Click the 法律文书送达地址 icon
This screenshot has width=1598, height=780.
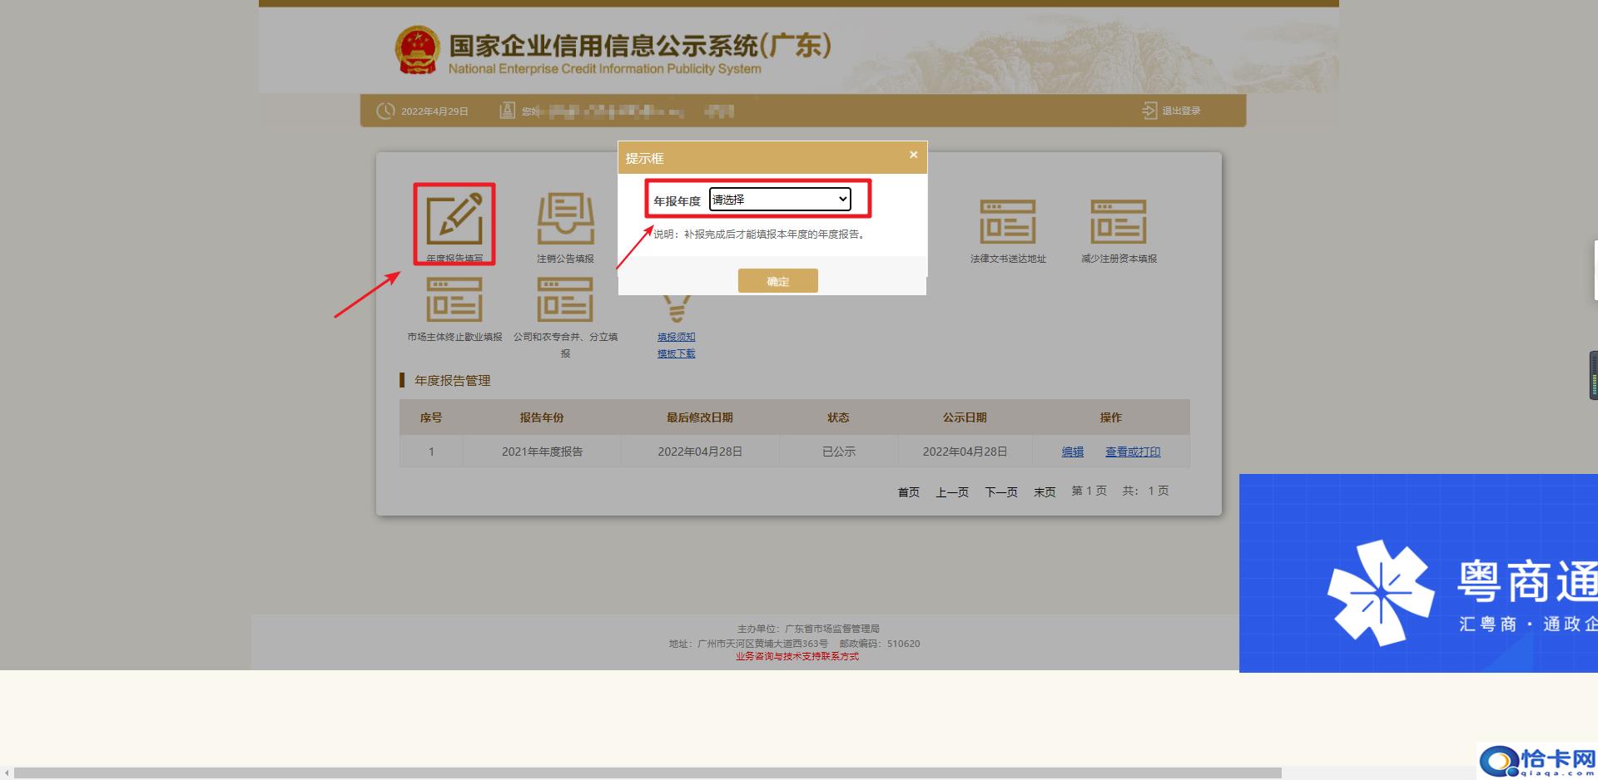click(x=1010, y=222)
